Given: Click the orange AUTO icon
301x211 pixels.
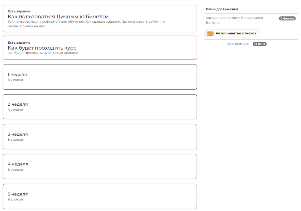Looking at the screenshot, I should tap(210, 33).
